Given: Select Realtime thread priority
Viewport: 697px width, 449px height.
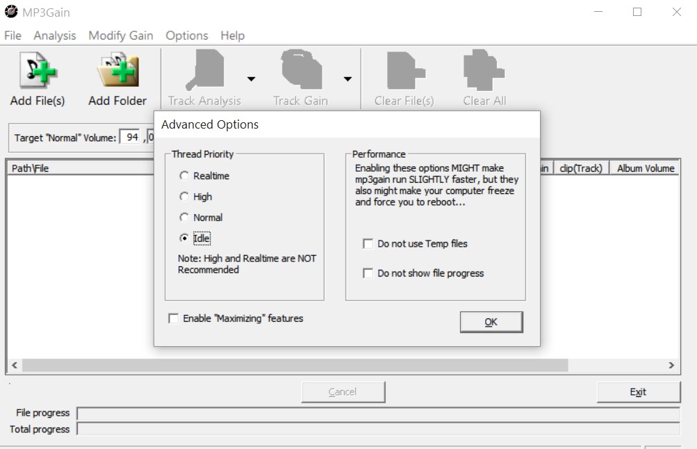Looking at the screenshot, I should point(184,175).
